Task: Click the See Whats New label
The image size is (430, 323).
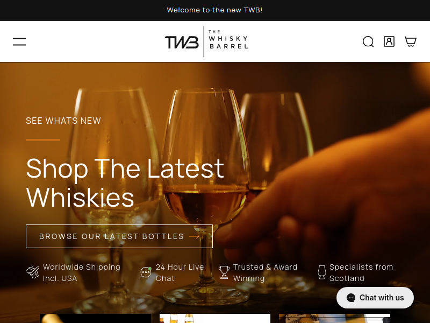Action: [x=63, y=121]
